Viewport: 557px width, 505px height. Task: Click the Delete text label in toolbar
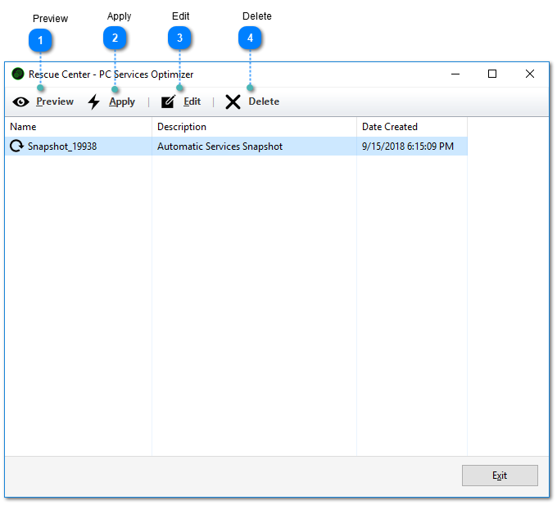(264, 101)
